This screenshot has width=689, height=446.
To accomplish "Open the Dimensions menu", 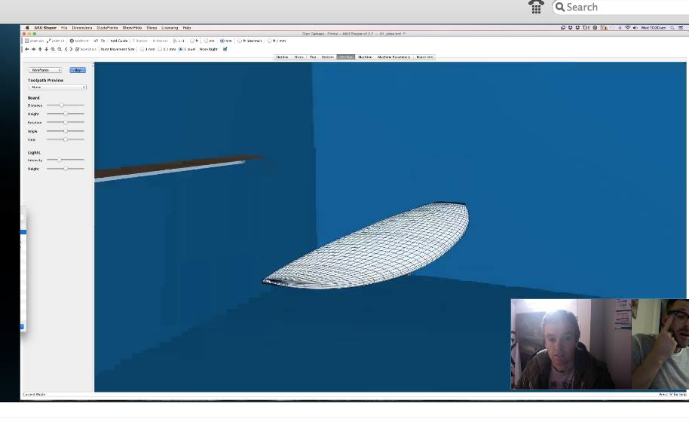I will [x=82, y=28].
